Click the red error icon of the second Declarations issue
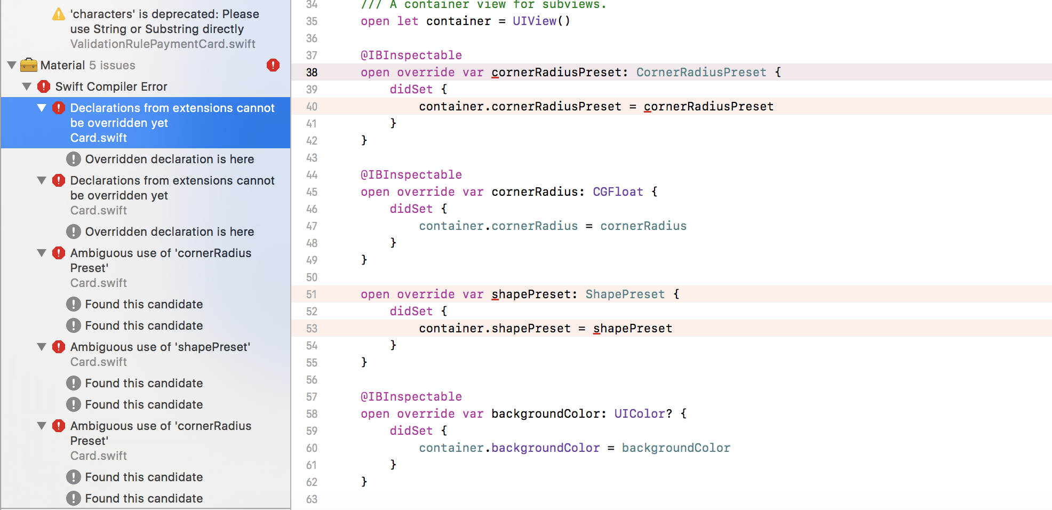 (x=59, y=180)
